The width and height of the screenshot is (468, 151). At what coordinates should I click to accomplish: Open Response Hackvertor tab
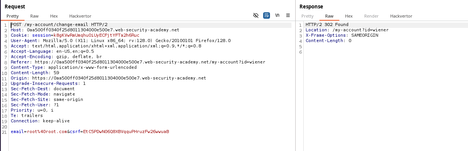coord(401,16)
